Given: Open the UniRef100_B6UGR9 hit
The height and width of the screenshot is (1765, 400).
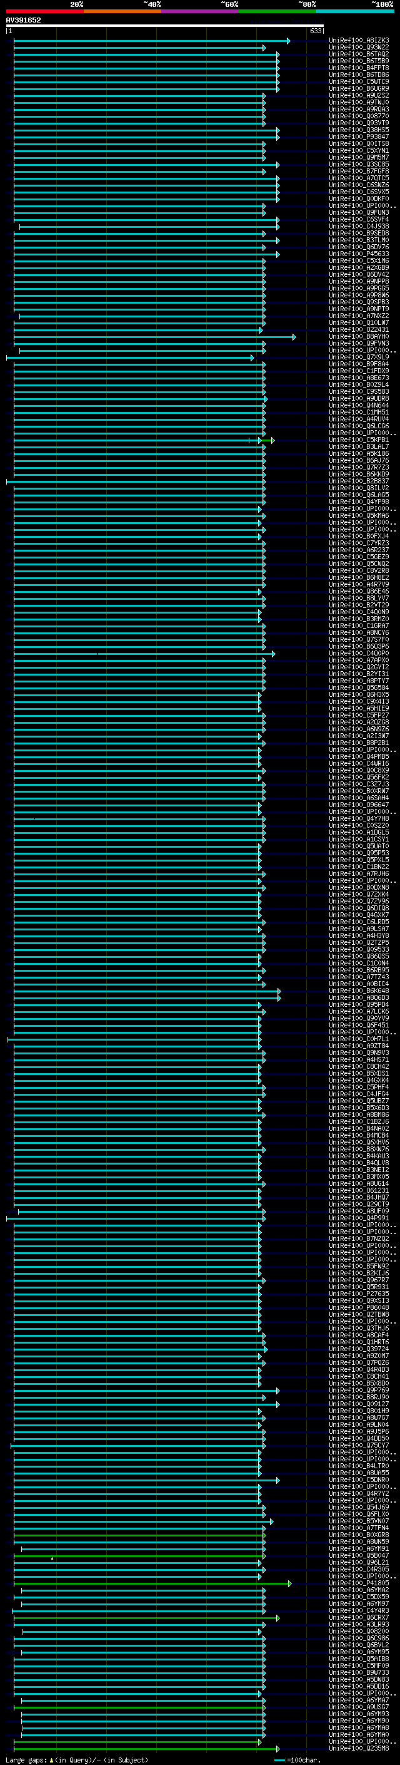Looking at the screenshot, I should pos(359,88).
